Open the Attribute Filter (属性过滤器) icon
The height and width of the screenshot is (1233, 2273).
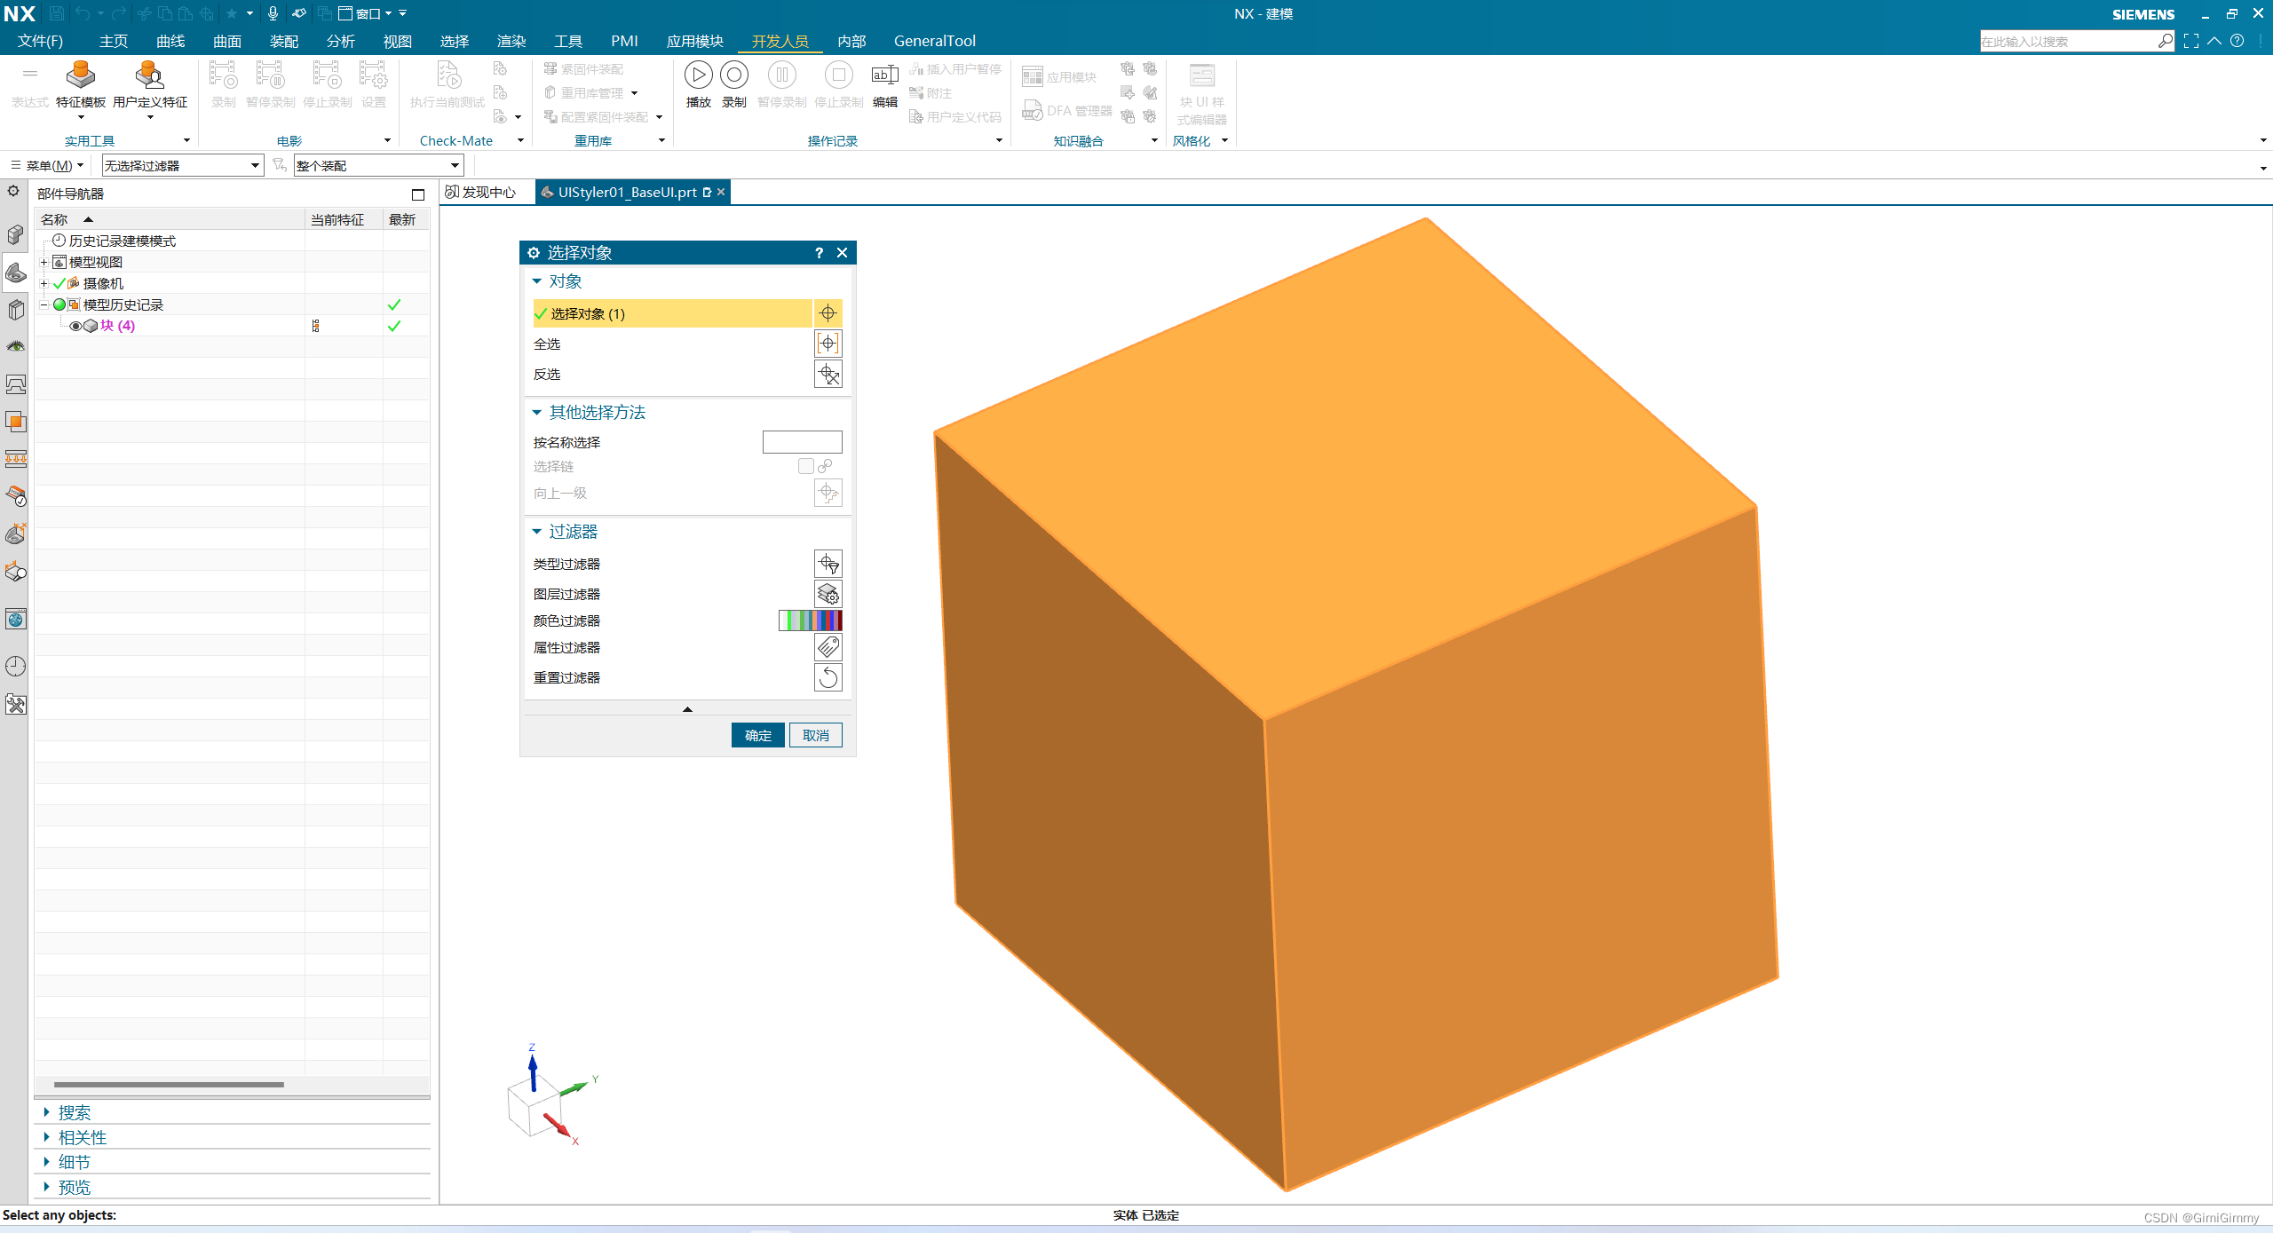pos(828,647)
